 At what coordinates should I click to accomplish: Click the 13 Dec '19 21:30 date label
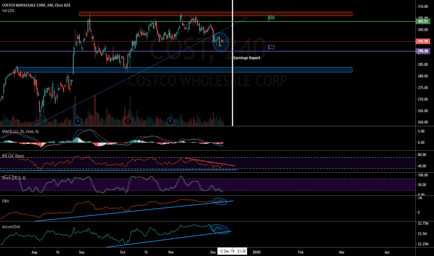click(x=232, y=251)
